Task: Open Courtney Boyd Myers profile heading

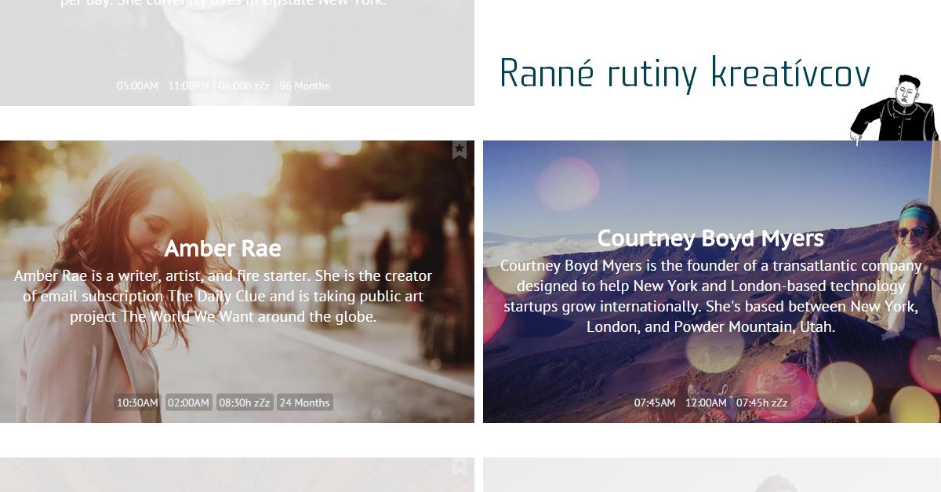Action: tap(710, 238)
